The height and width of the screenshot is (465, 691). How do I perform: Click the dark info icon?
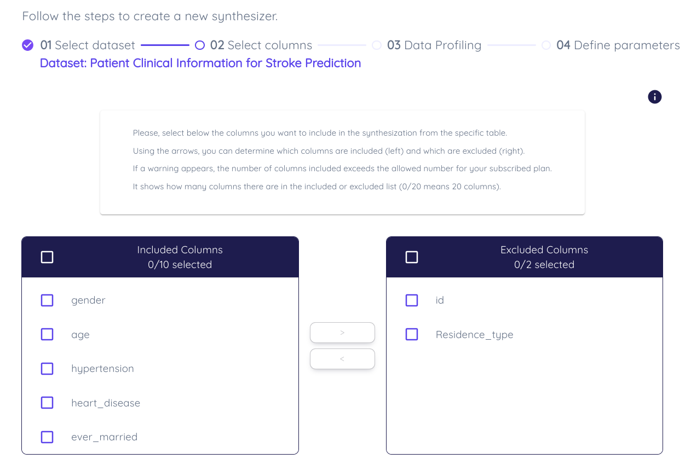pyautogui.click(x=654, y=97)
